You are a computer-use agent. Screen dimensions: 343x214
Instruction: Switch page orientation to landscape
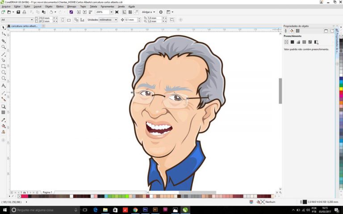coord(68,20)
